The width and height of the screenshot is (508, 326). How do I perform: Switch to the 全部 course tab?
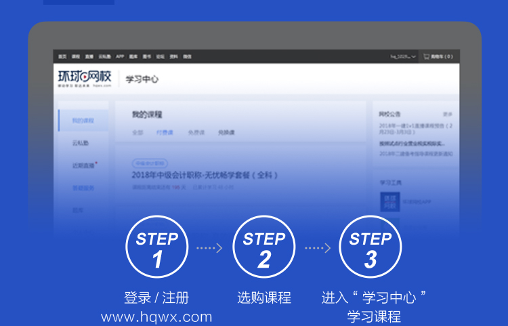[x=137, y=133]
